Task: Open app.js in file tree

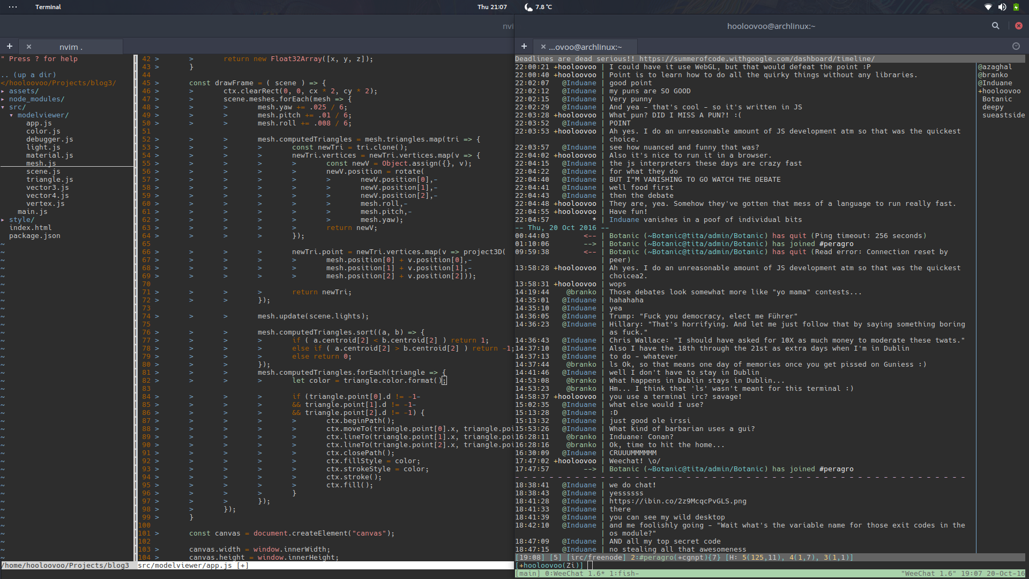Action: tap(39, 123)
